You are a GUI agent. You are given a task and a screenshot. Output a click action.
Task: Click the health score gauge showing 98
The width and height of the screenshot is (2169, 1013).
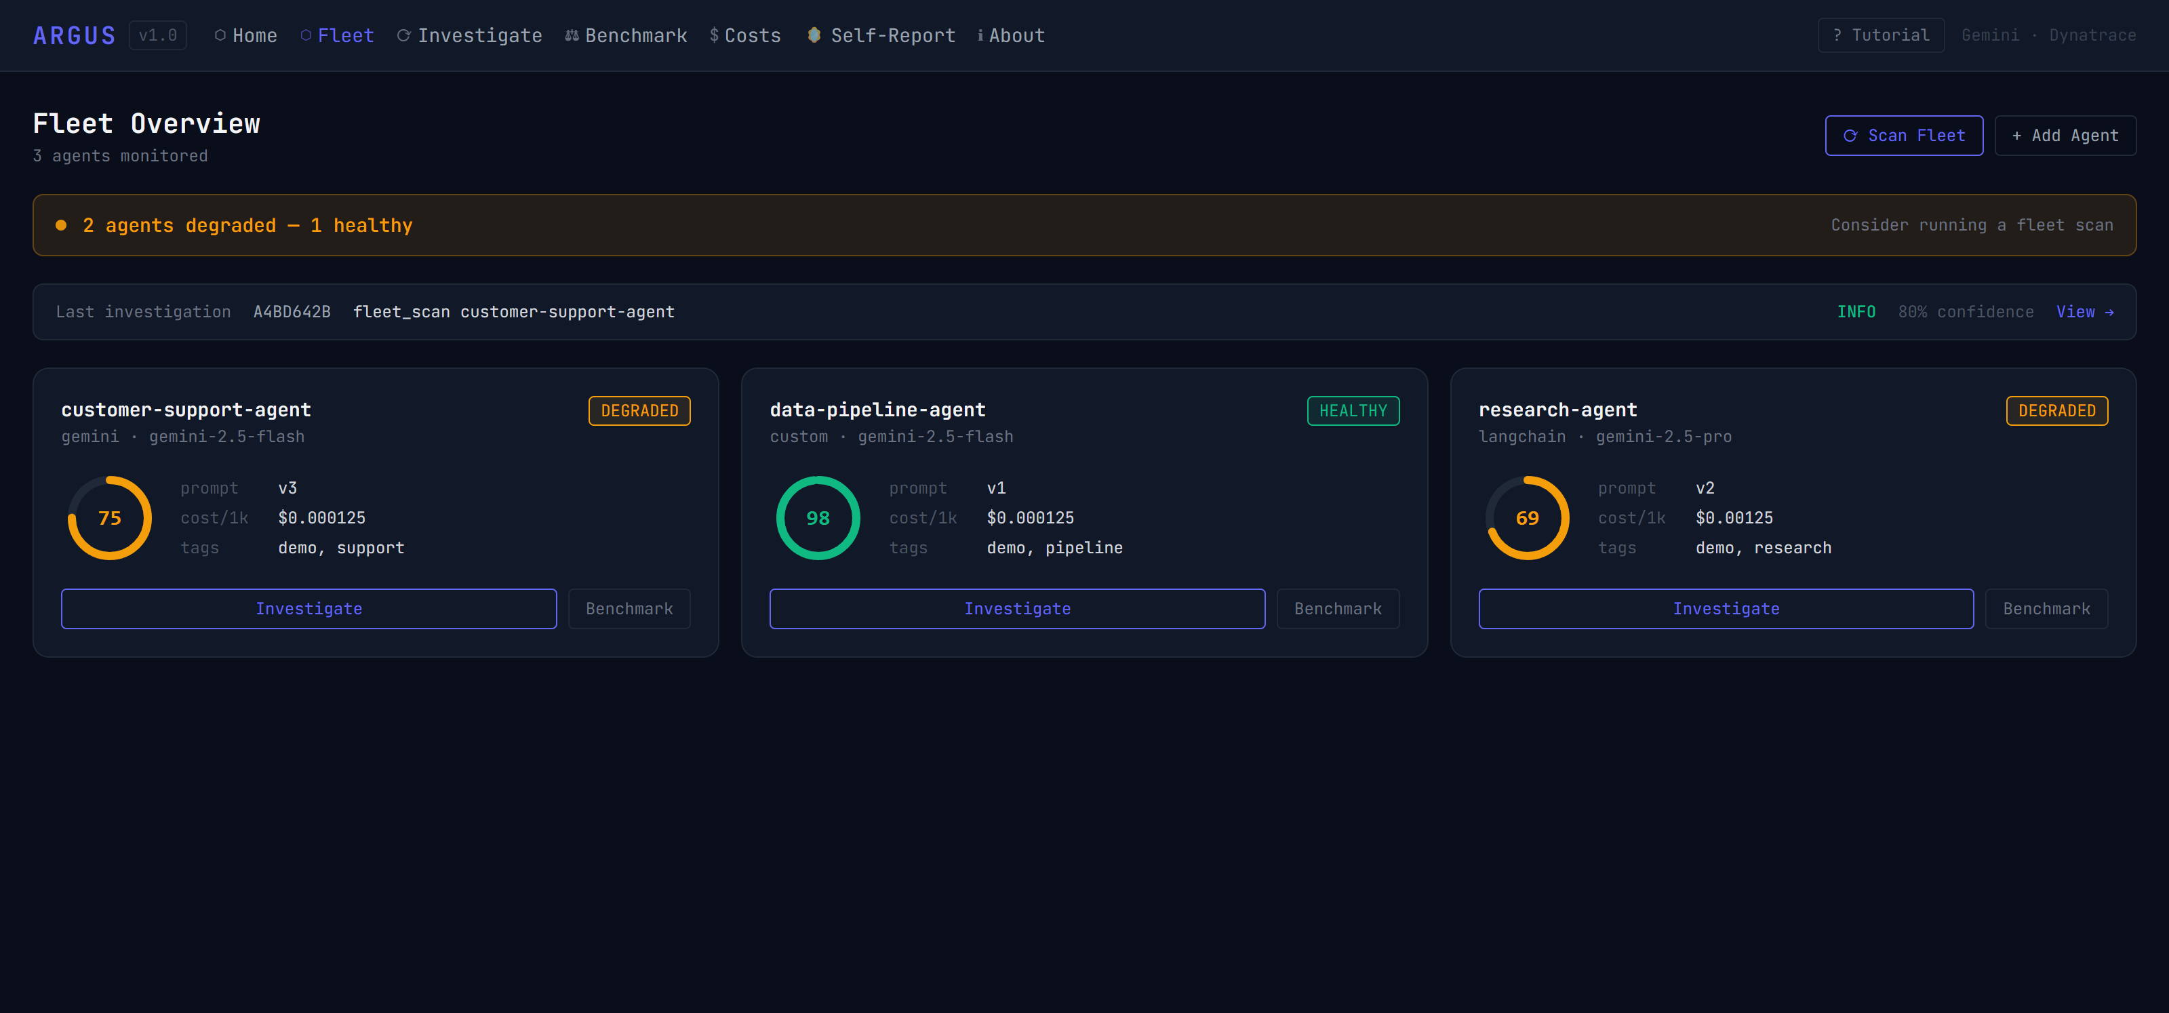(x=818, y=518)
